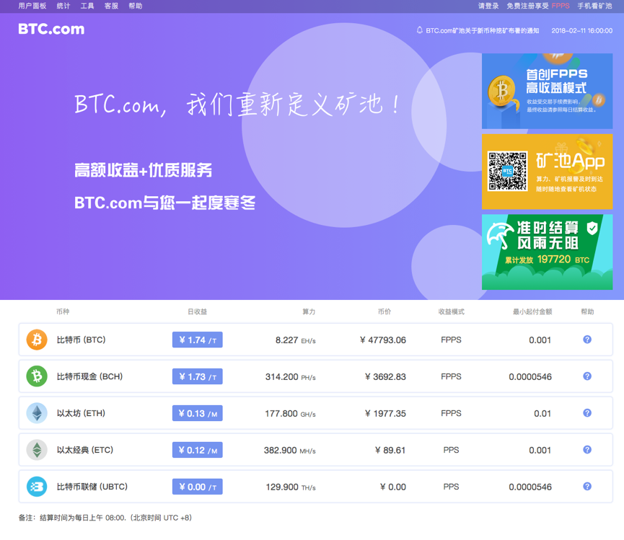
Task: Click the 算力 column header
Action: 309,311
